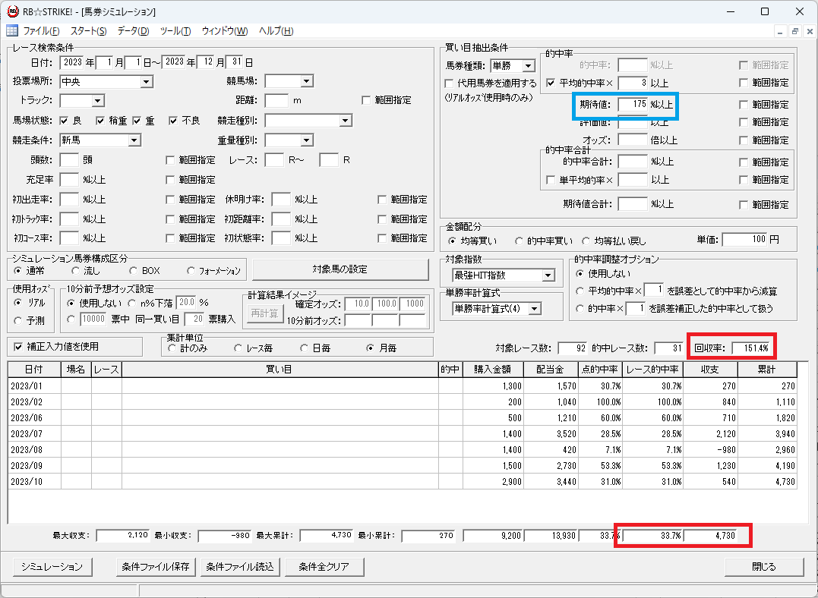The height and width of the screenshot is (598, 818).
Task: Click the 期待値 input field showing 175
Action: (632, 104)
